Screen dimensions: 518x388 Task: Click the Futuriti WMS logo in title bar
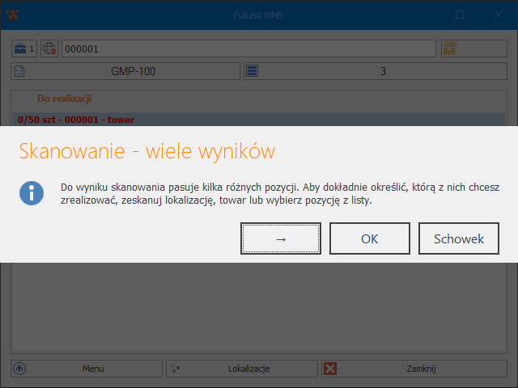(x=12, y=15)
